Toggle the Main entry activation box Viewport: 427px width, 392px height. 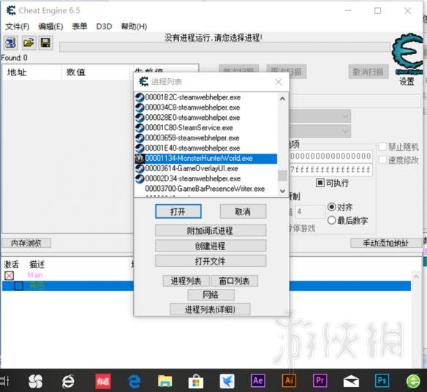click(10, 276)
